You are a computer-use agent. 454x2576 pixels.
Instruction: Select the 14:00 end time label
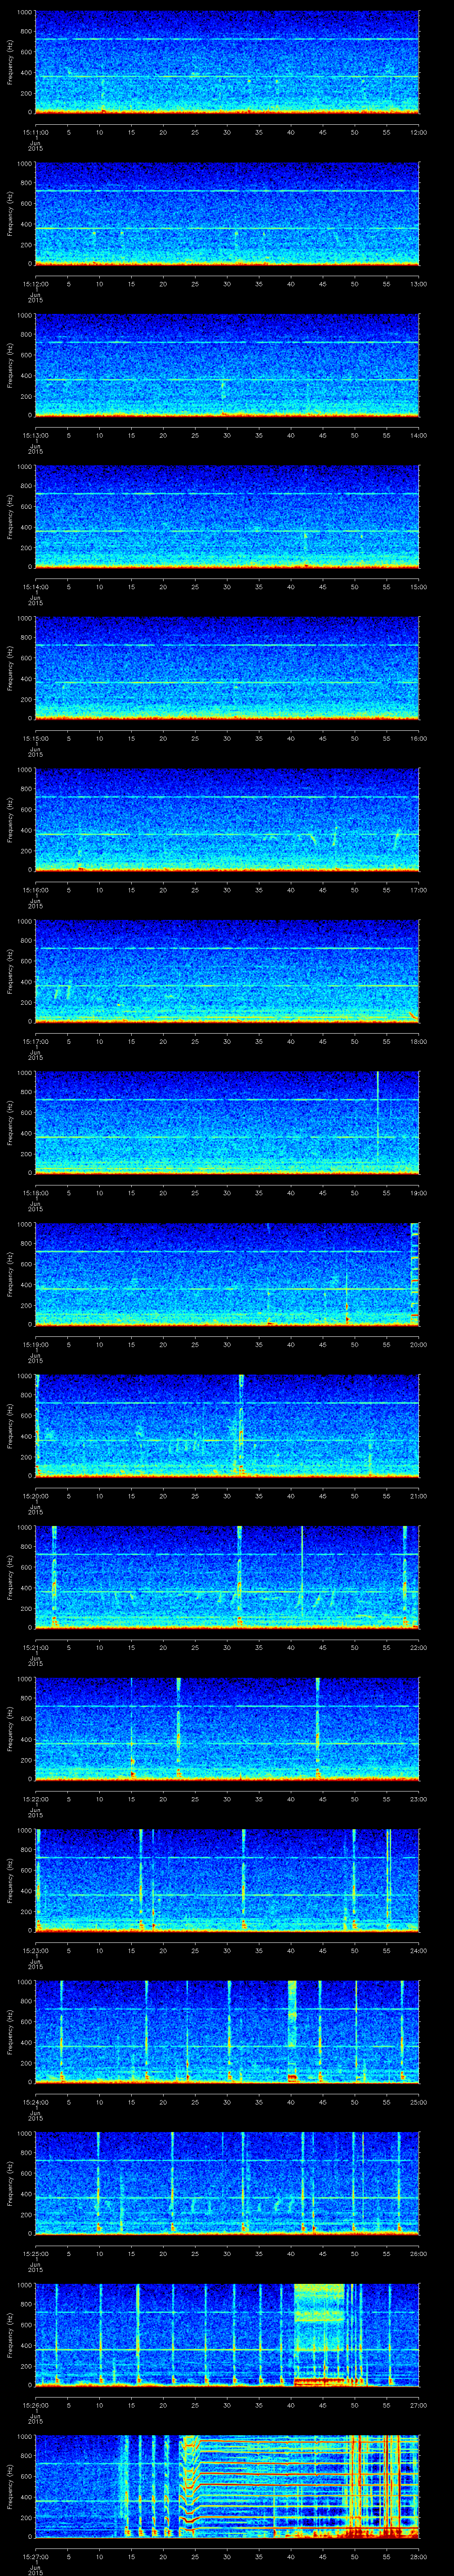point(418,435)
